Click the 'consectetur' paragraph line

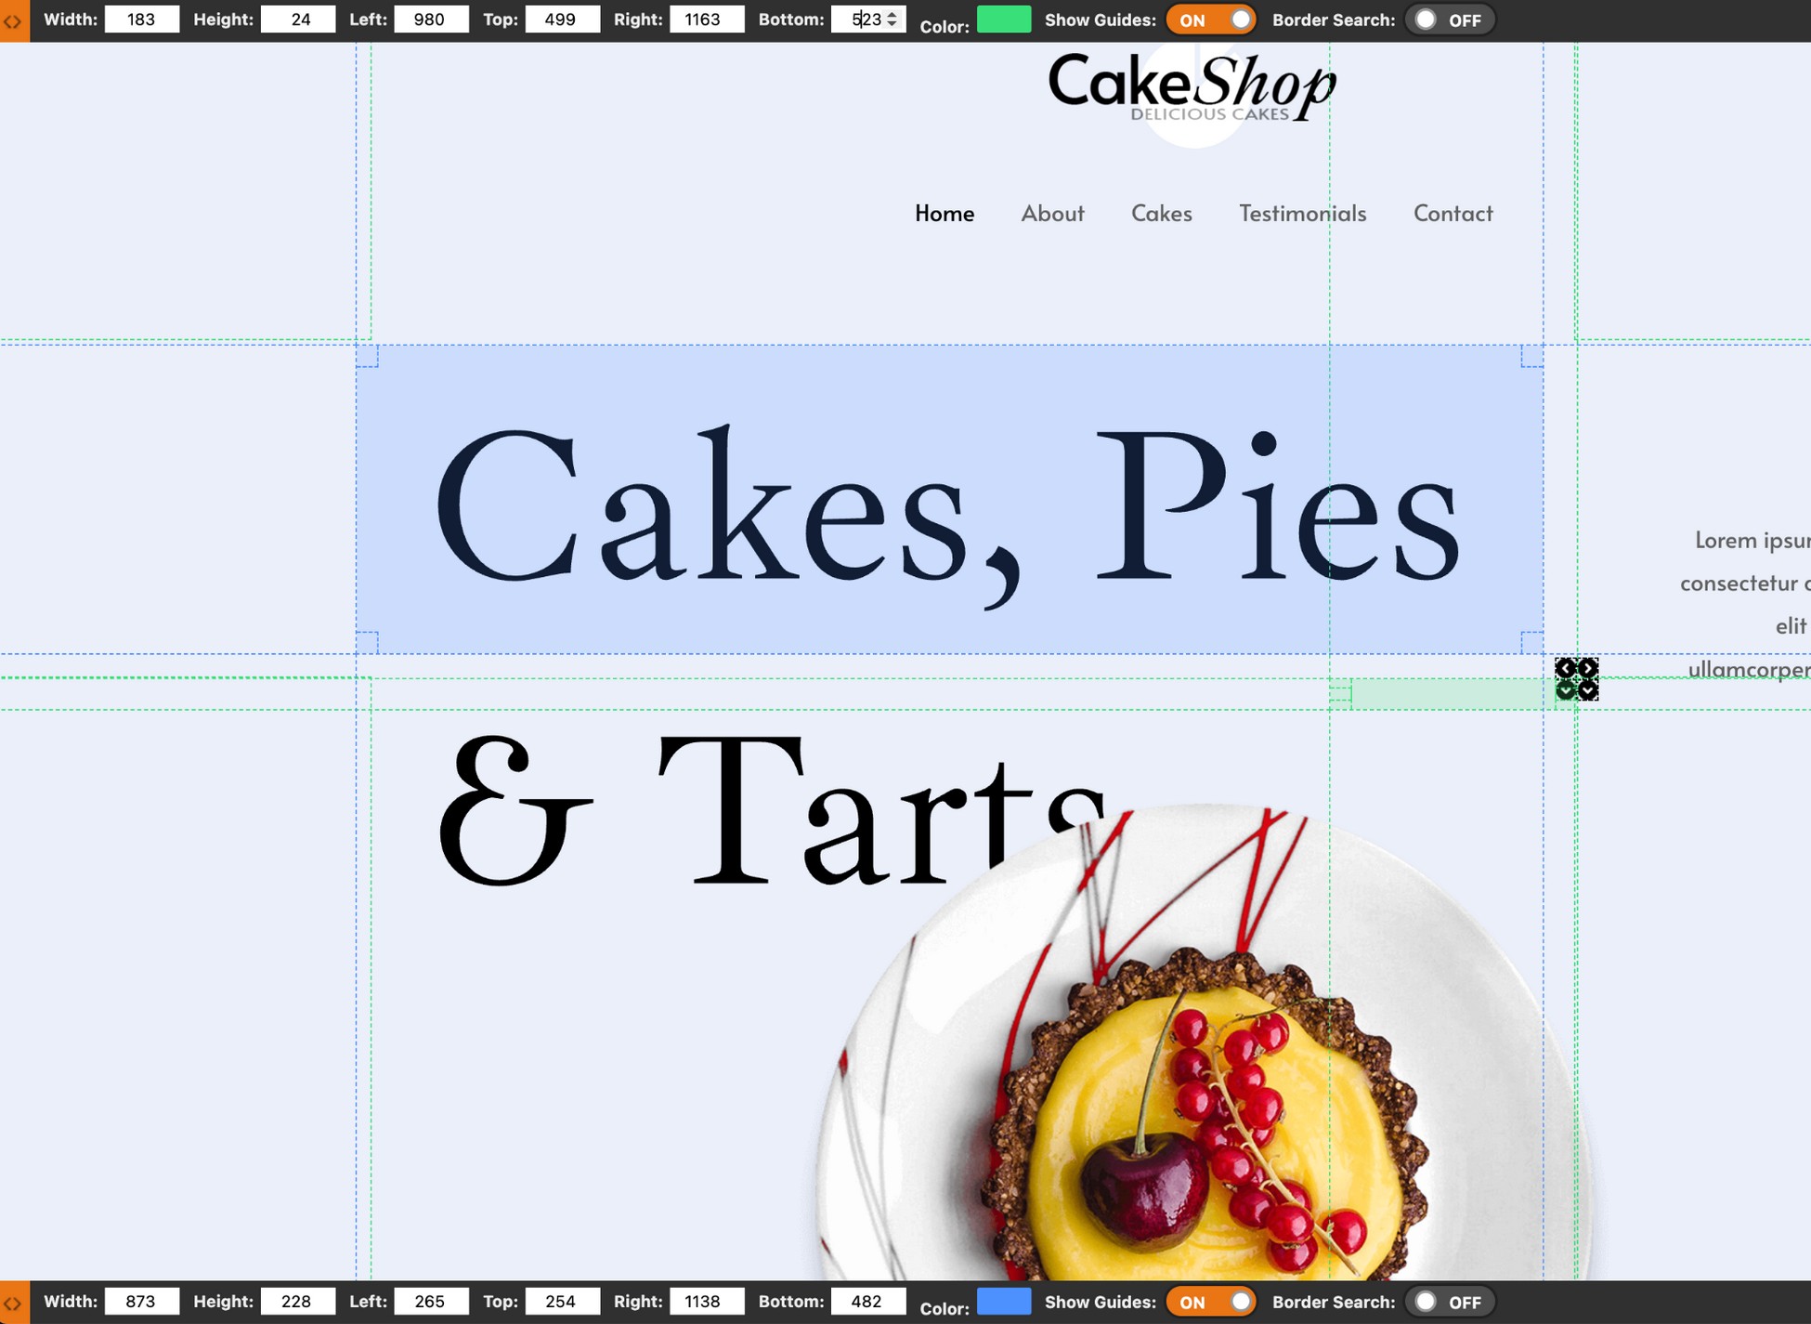point(1745,583)
